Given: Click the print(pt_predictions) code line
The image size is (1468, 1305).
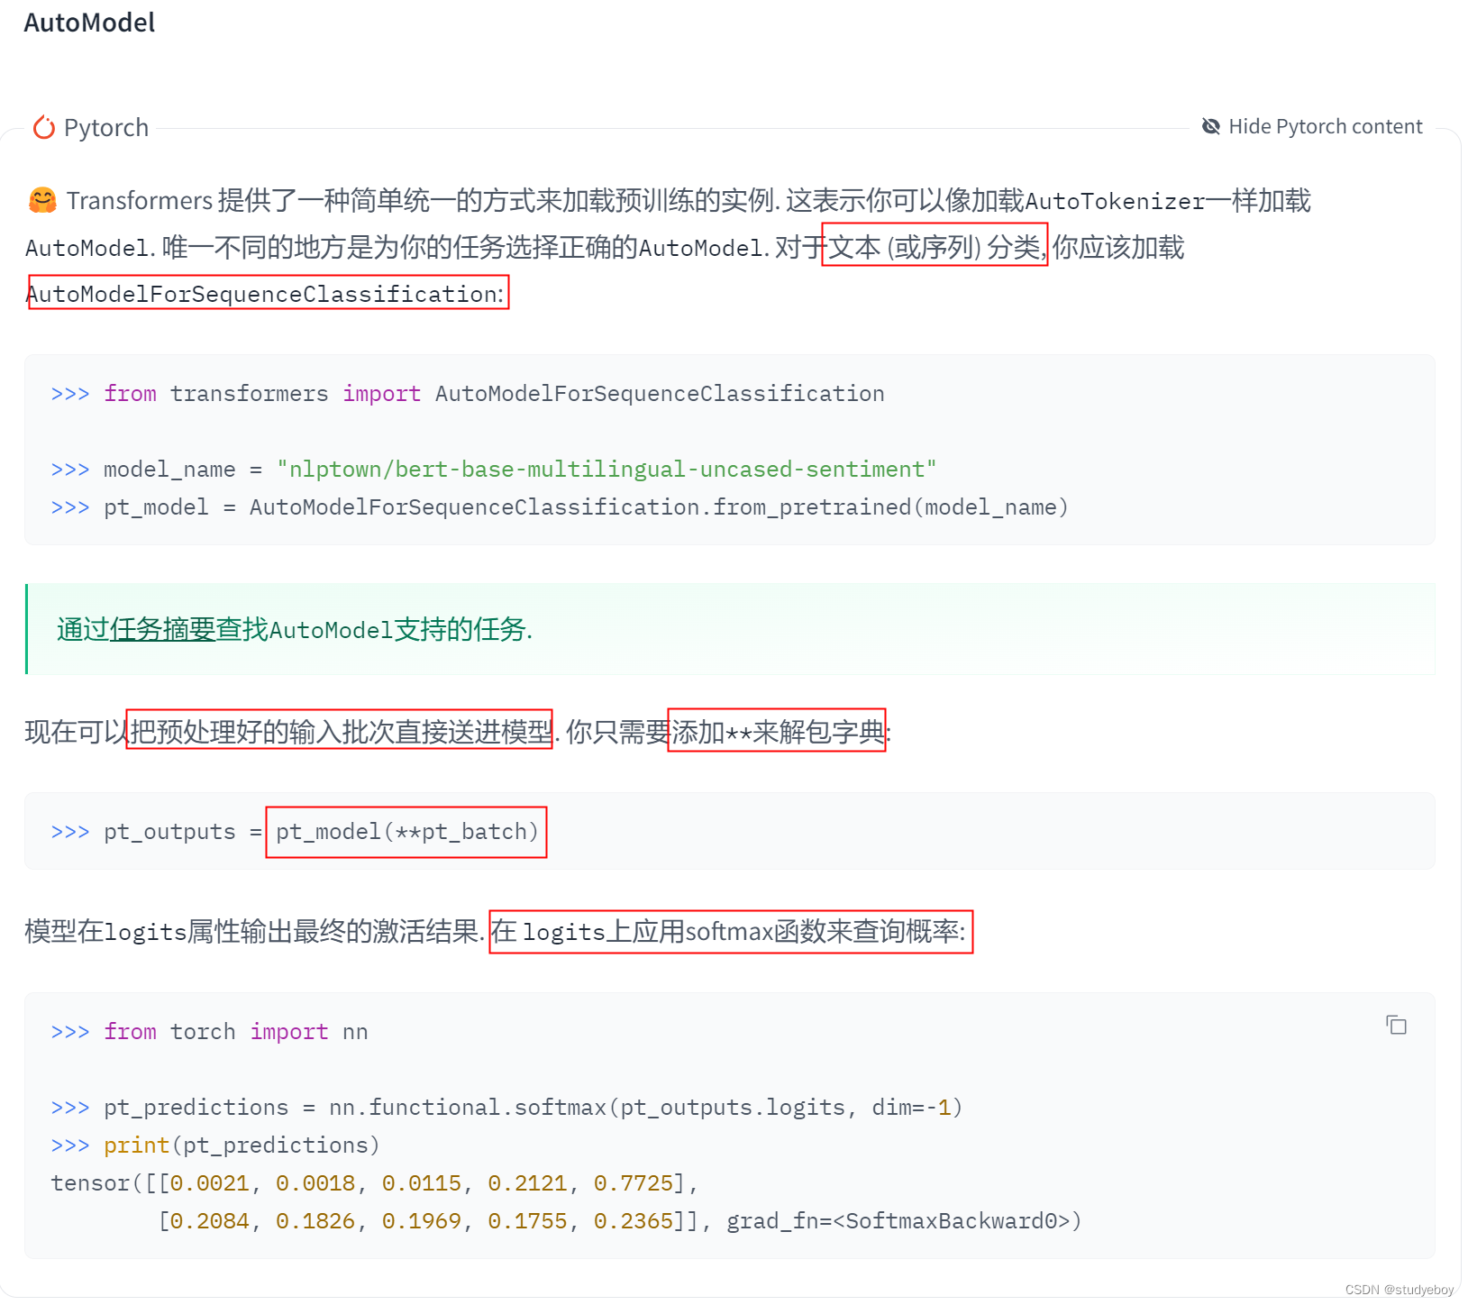Looking at the screenshot, I should coord(215,1145).
